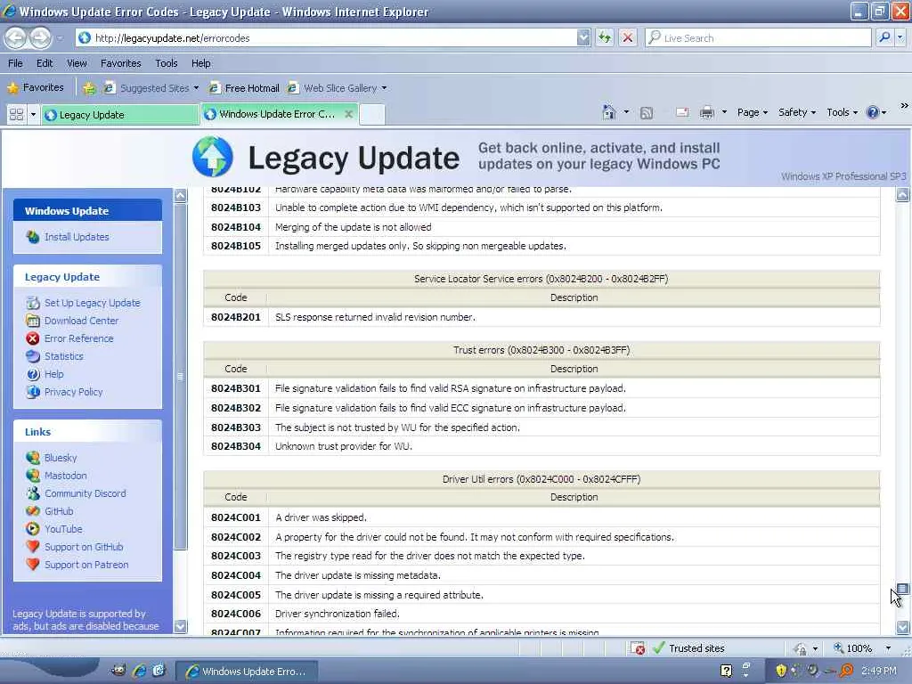Image resolution: width=912 pixels, height=684 pixels.
Task: Open the Privacy Policy link
Action: click(x=73, y=392)
